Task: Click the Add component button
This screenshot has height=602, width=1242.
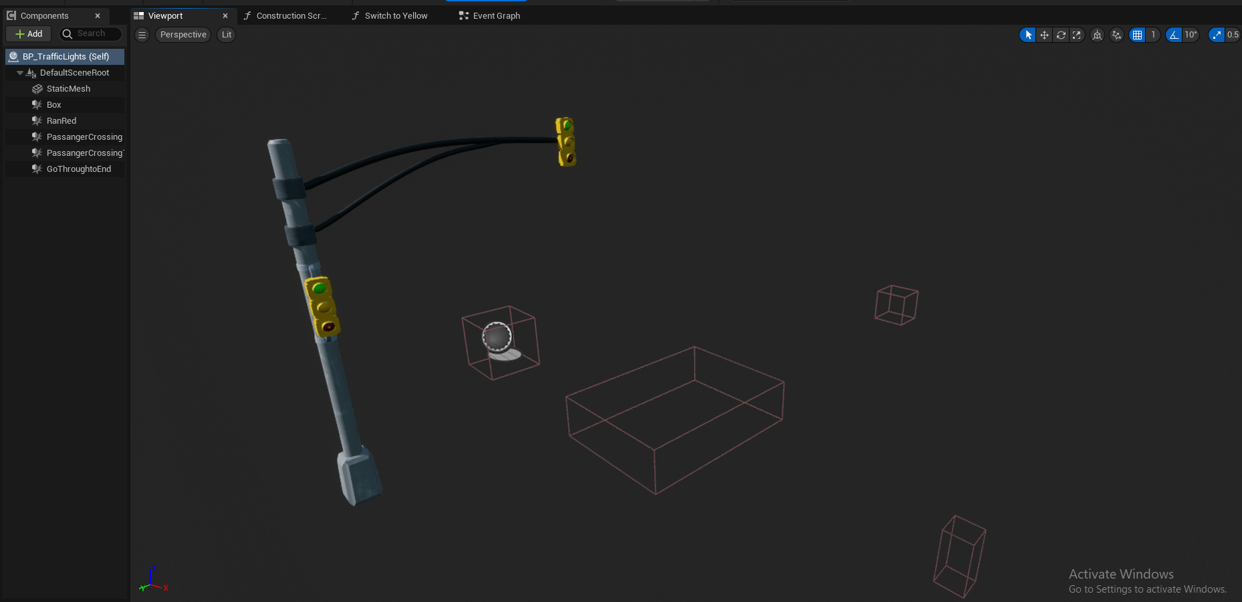Action: coord(29,34)
